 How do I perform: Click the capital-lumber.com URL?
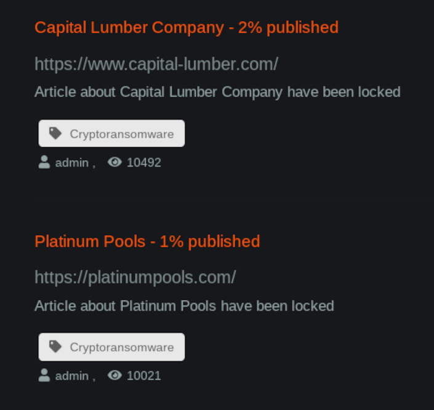(x=156, y=64)
